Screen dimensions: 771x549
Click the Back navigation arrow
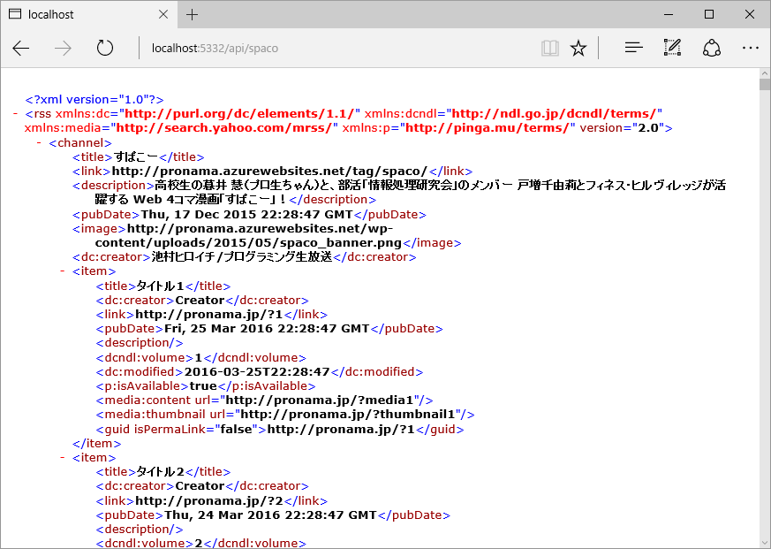point(21,48)
